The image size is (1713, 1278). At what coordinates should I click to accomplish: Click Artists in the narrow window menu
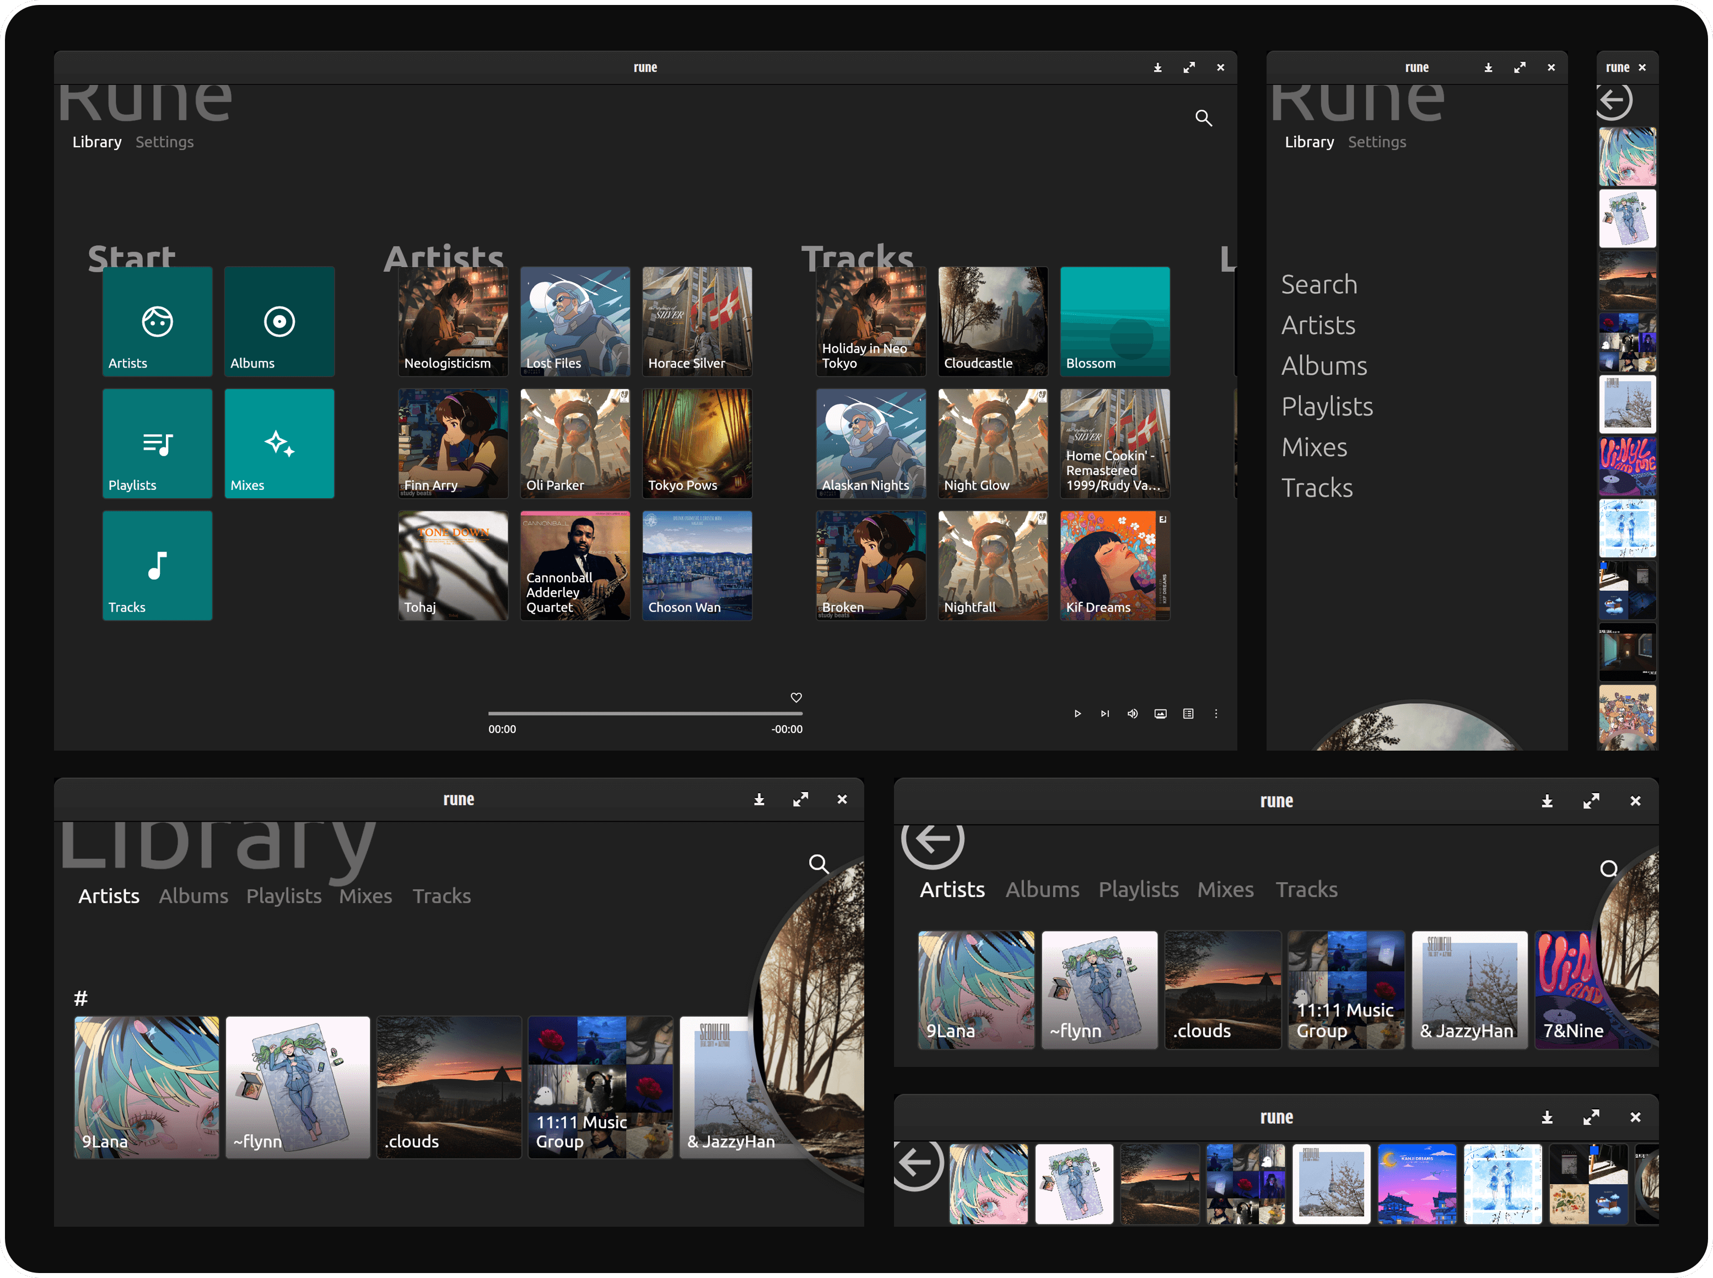pyautogui.click(x=1318, y=326)
